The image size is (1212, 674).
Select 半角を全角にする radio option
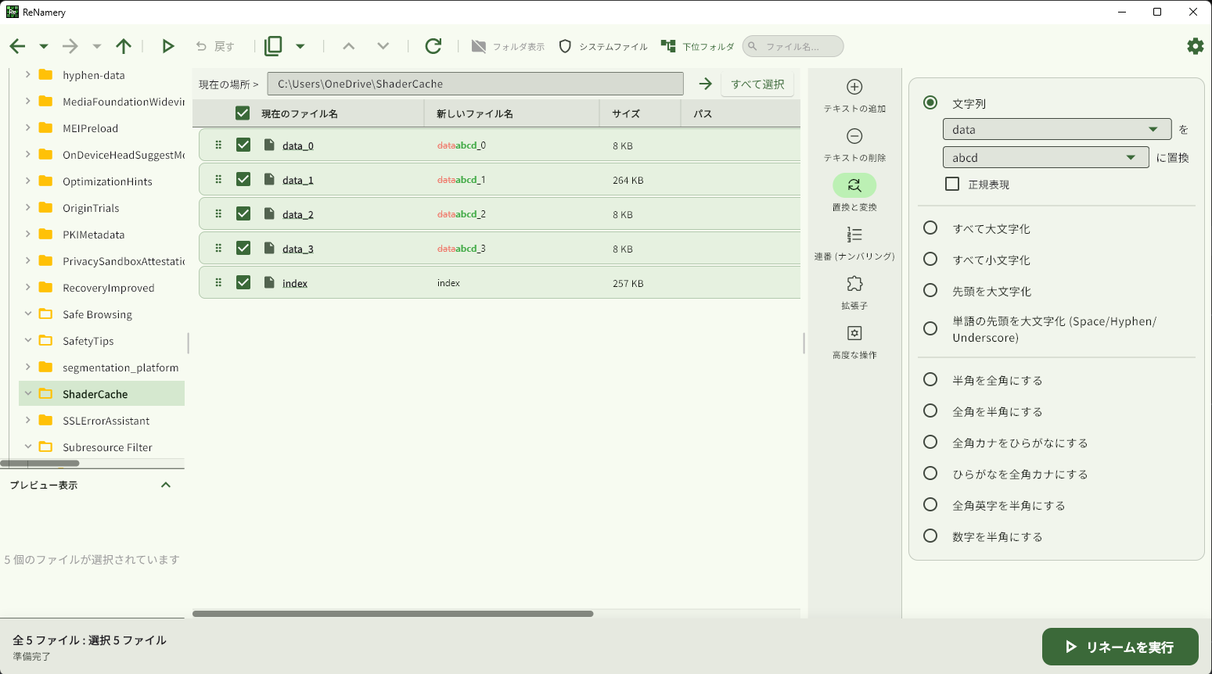pyautogui.click(x=930, y=379)
